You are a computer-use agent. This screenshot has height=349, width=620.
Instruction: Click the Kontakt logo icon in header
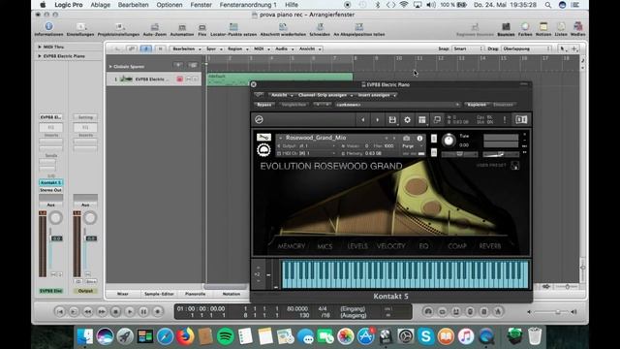coord(259,119)
